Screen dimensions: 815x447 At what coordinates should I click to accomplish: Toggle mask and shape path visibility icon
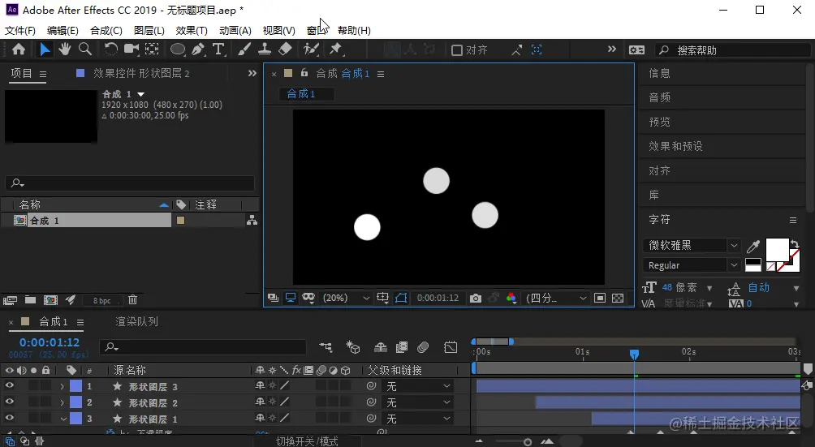401,298
